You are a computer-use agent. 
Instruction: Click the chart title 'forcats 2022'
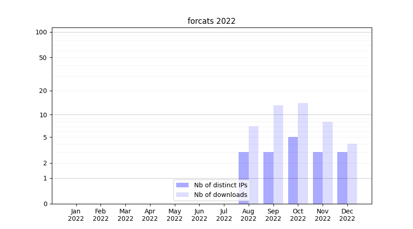(x=212, y=21)
